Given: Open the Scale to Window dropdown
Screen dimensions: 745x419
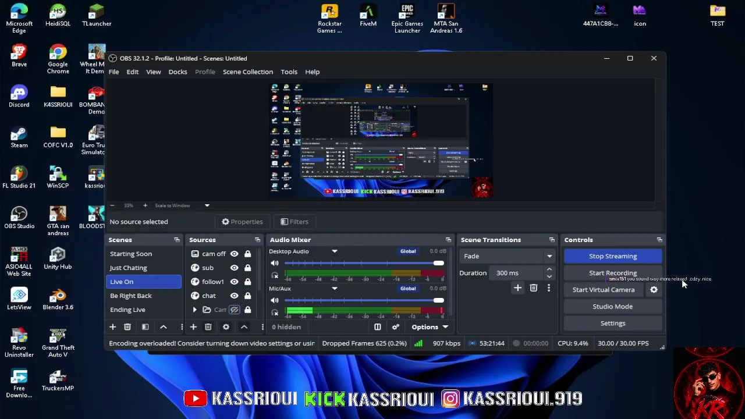Looking at the screenshot, I should point(180,205).
